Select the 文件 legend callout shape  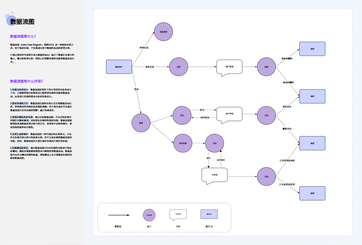[178, 214]
